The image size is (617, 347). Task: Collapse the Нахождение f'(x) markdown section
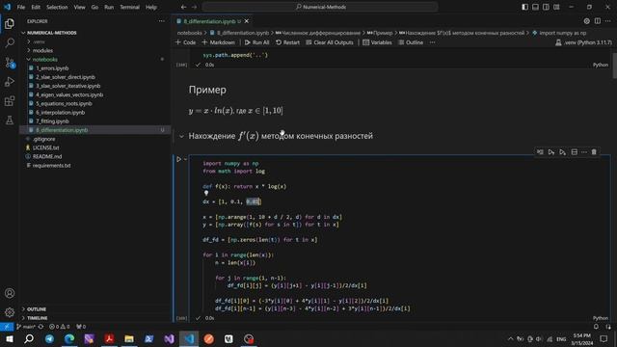click(x=181, y=137)
